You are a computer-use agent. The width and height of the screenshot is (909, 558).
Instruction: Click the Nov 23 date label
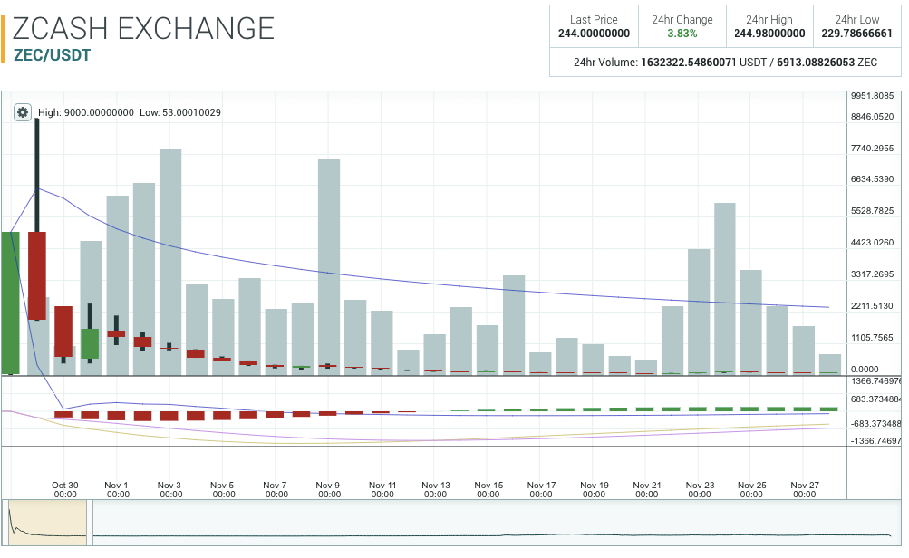699,490
